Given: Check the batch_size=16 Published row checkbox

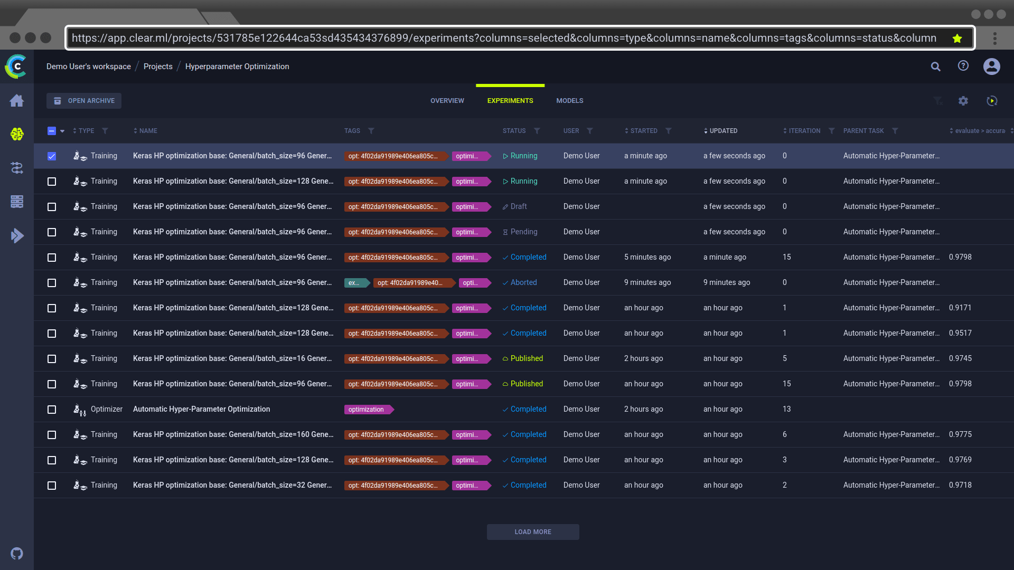Looking at the screenshot, I should pos(52,359).
